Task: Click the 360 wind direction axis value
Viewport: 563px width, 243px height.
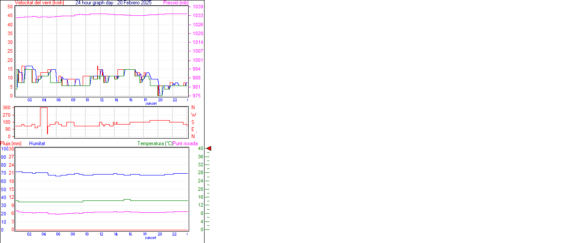Action: (7, 107)
